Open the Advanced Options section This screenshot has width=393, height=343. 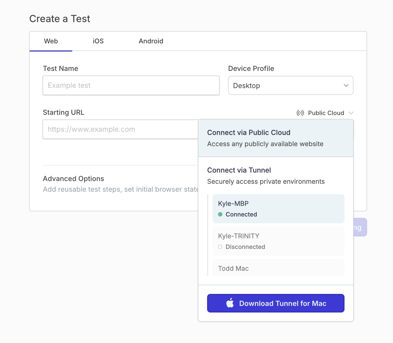click(74, 179)
